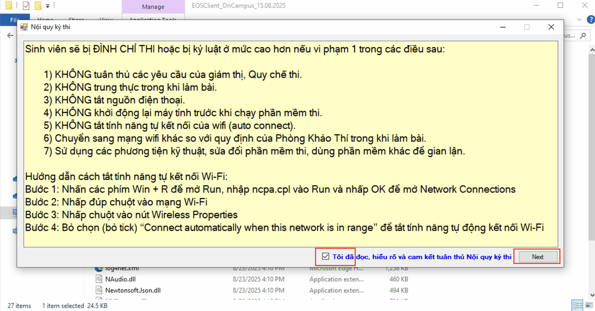This screenshot has width=595, height=311.
Task: Click the New folder icon on Quick Access toolbar
Action: [38, 6]
